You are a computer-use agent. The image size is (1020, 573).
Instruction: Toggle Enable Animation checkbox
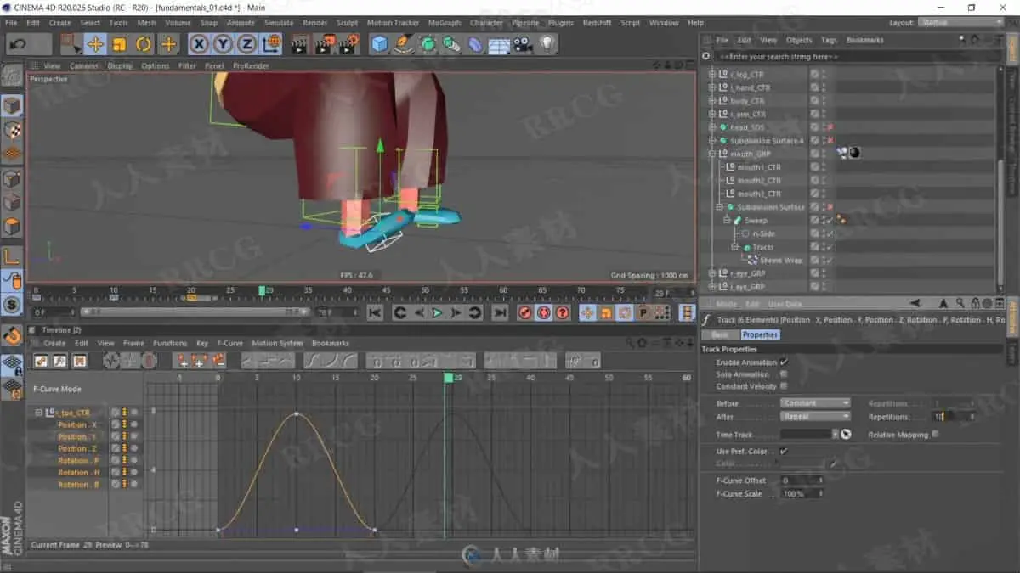pos(784,362)
